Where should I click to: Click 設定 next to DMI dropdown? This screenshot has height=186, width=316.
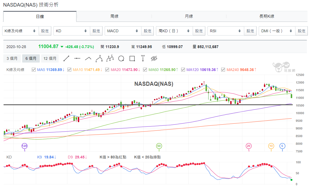(x=301, y=31)
